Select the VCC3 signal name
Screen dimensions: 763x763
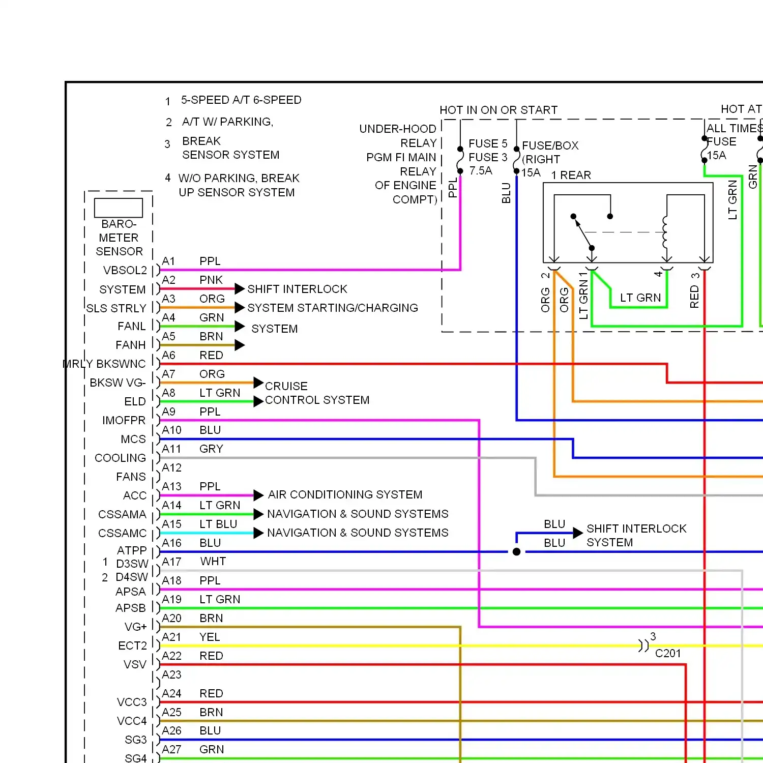pyautogui.click(x=132, y=702)
